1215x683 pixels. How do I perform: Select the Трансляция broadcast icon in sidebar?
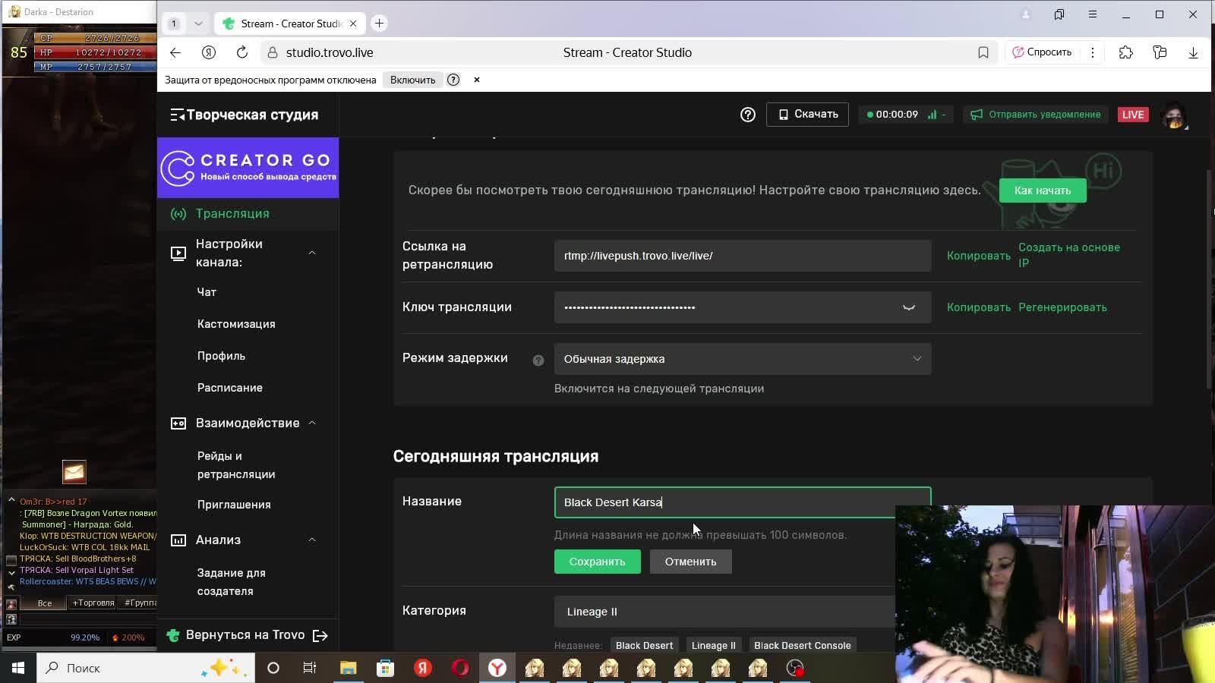pyautogui.click(x=178, y=213)
